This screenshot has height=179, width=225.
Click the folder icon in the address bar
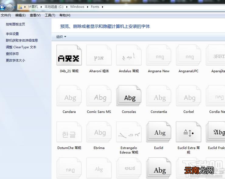click(20, 7)
